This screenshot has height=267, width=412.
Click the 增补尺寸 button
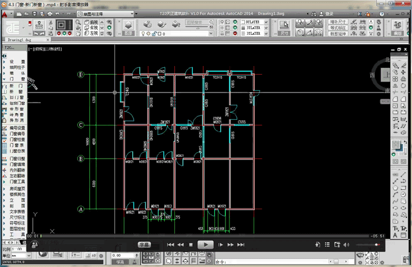point(338,22)
